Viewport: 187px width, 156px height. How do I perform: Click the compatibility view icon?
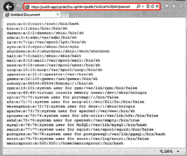(148, 6)
